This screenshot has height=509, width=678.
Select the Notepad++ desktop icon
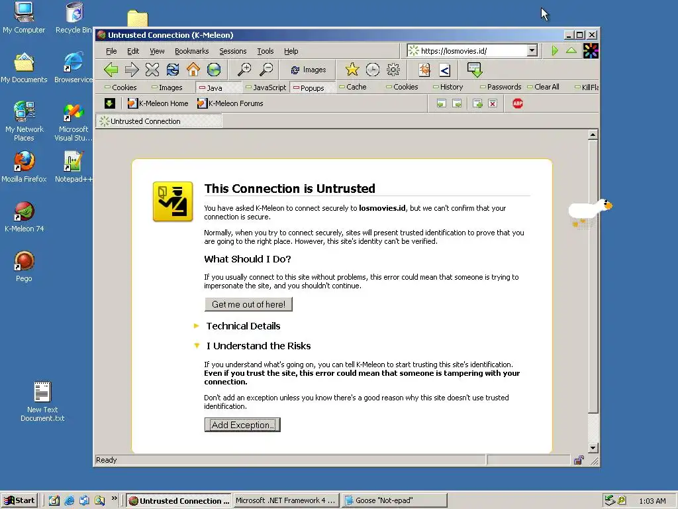click(x=73, y=166)
